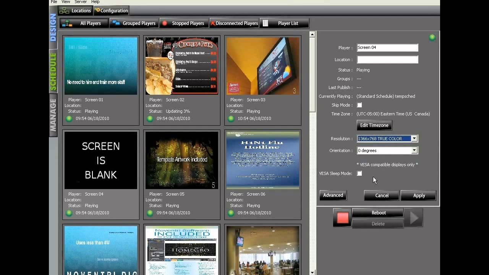Select the Screen 05 forest thumbnail
The width and height of the screenshot is (489, 275).
(x=182, y=160)
